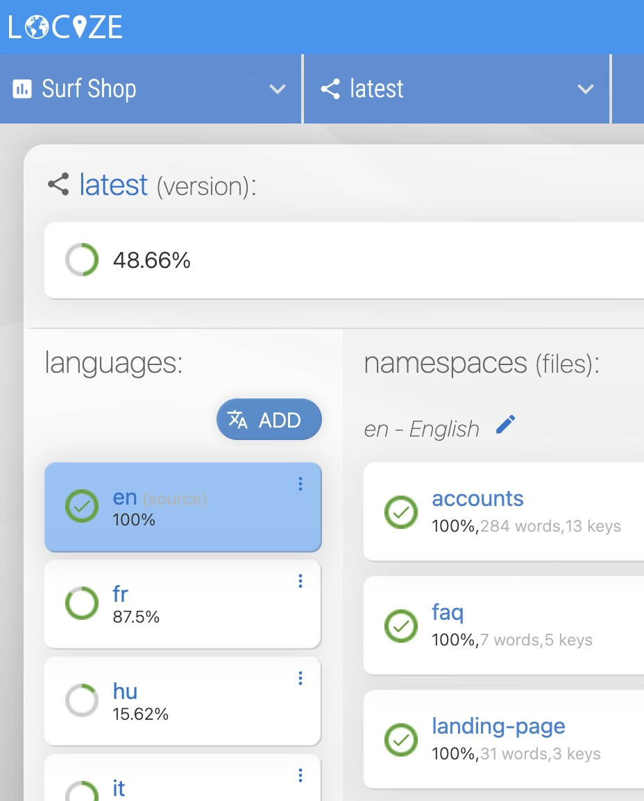Select the en source language card
The image size is (644, 801).
click(x=182, y=507)
